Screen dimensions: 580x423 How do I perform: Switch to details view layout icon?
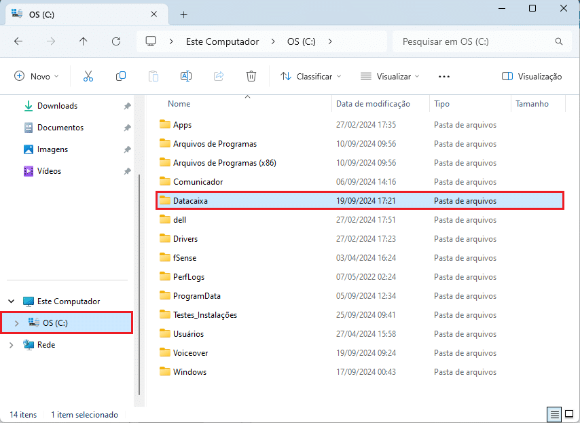tap(555, 414)
